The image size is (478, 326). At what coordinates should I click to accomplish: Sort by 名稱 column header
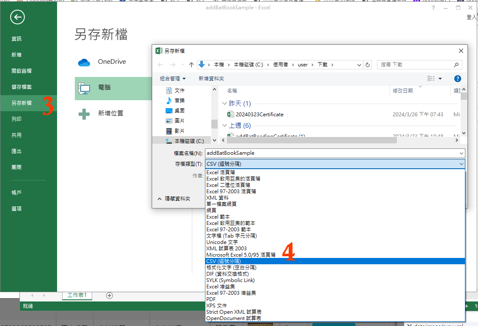[232, 91]
